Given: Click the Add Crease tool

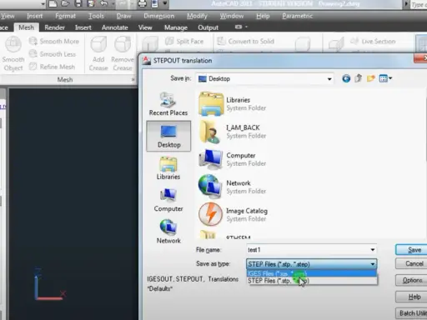Looking at the screenshot, I should (x=98, y=53).
